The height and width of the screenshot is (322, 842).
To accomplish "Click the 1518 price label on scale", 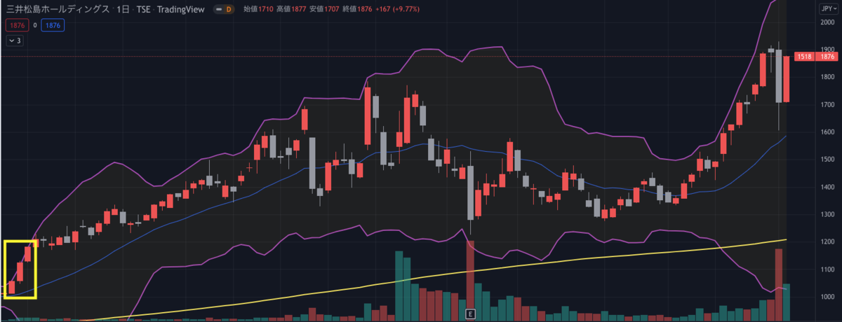I will 804,57.
